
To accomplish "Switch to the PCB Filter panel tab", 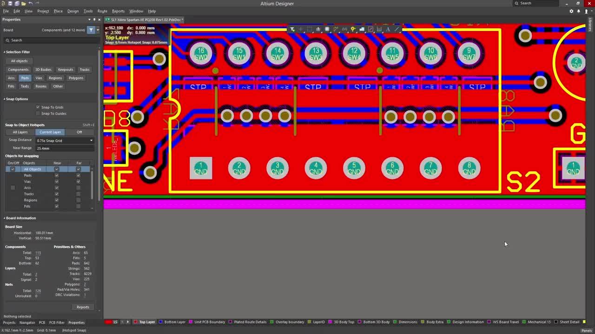I will coord(57,322).
